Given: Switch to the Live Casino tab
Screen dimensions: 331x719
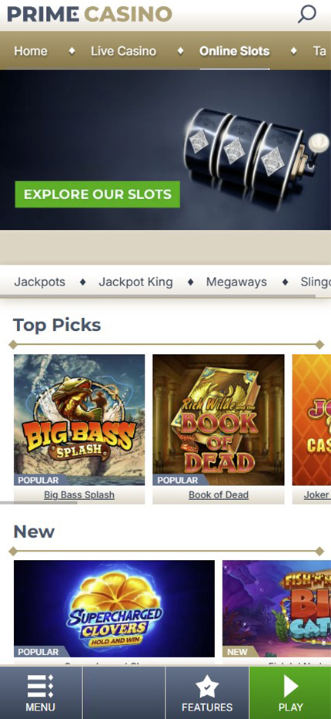Looking at the screenshot, I should [123, 51].
